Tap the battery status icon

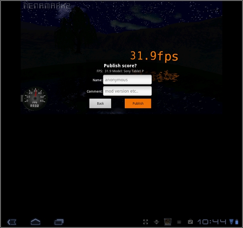point(237,222)
